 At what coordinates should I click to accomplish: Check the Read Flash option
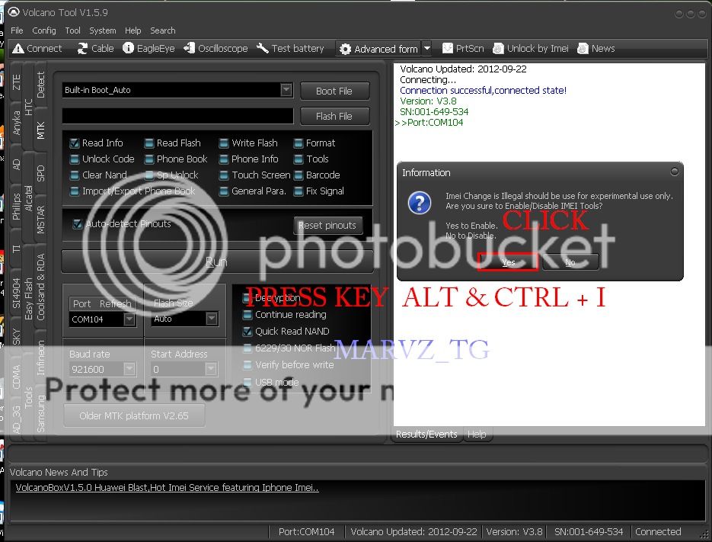149,143
